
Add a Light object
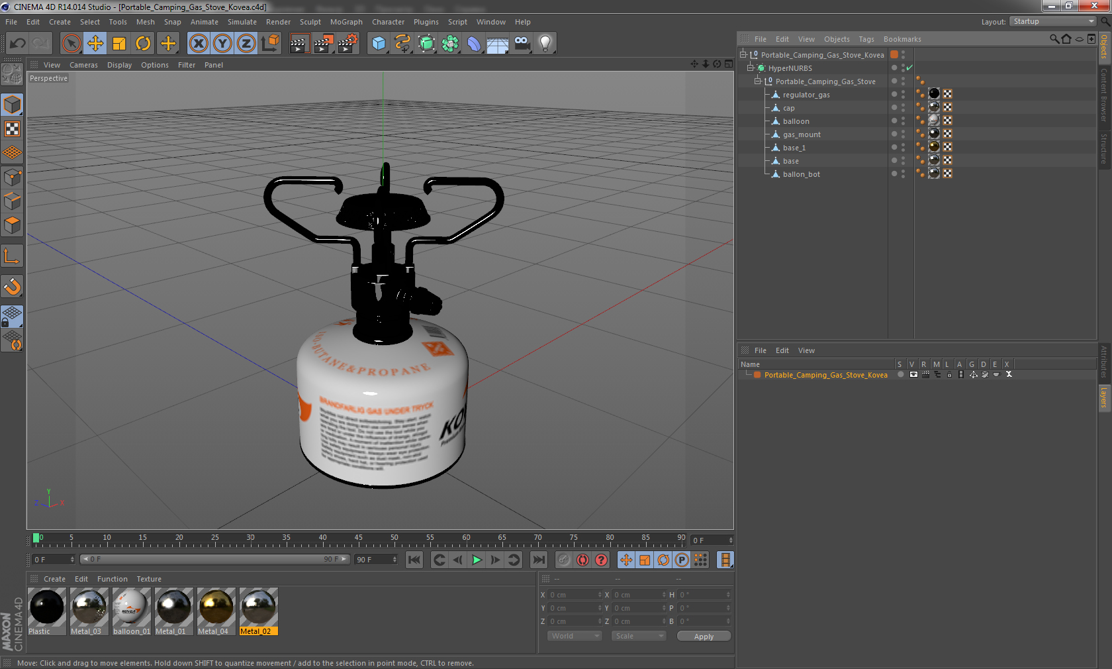(545, 44)
